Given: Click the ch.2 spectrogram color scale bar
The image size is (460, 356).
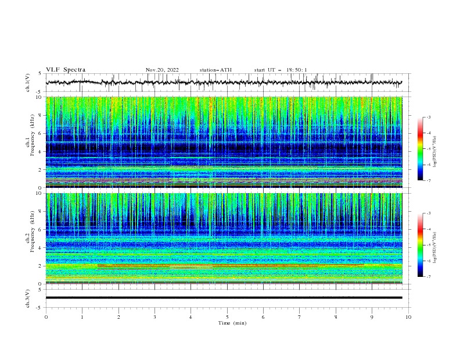Looking at the screenshot, I should click(420, 245).
